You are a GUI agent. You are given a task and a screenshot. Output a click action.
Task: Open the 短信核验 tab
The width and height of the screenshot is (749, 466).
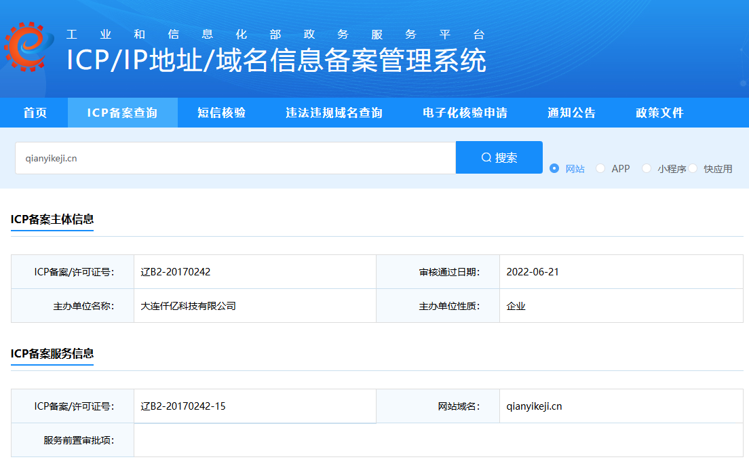(x=222, y=113)
